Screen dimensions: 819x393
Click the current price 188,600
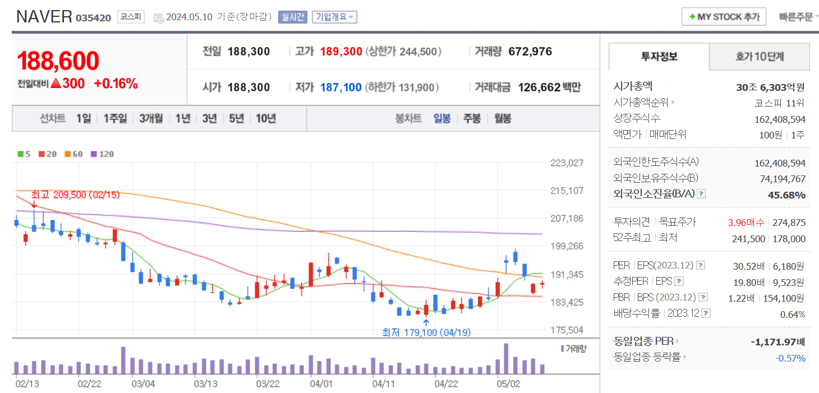58,61
